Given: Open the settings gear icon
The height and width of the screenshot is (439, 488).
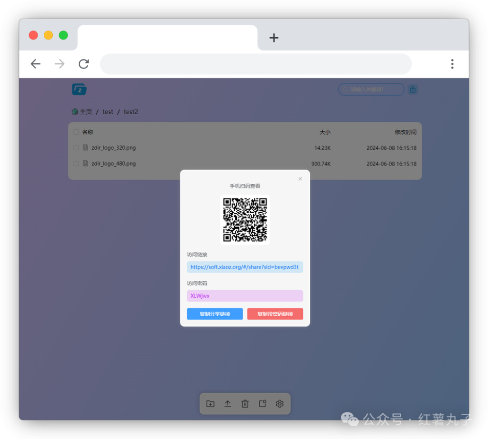Looking at the screenshot, I should click(280, 403).
